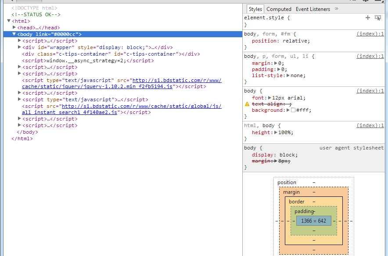Click the user agent stylesheet label
This screenshot has width=388, height=256.
pos(352,148)
